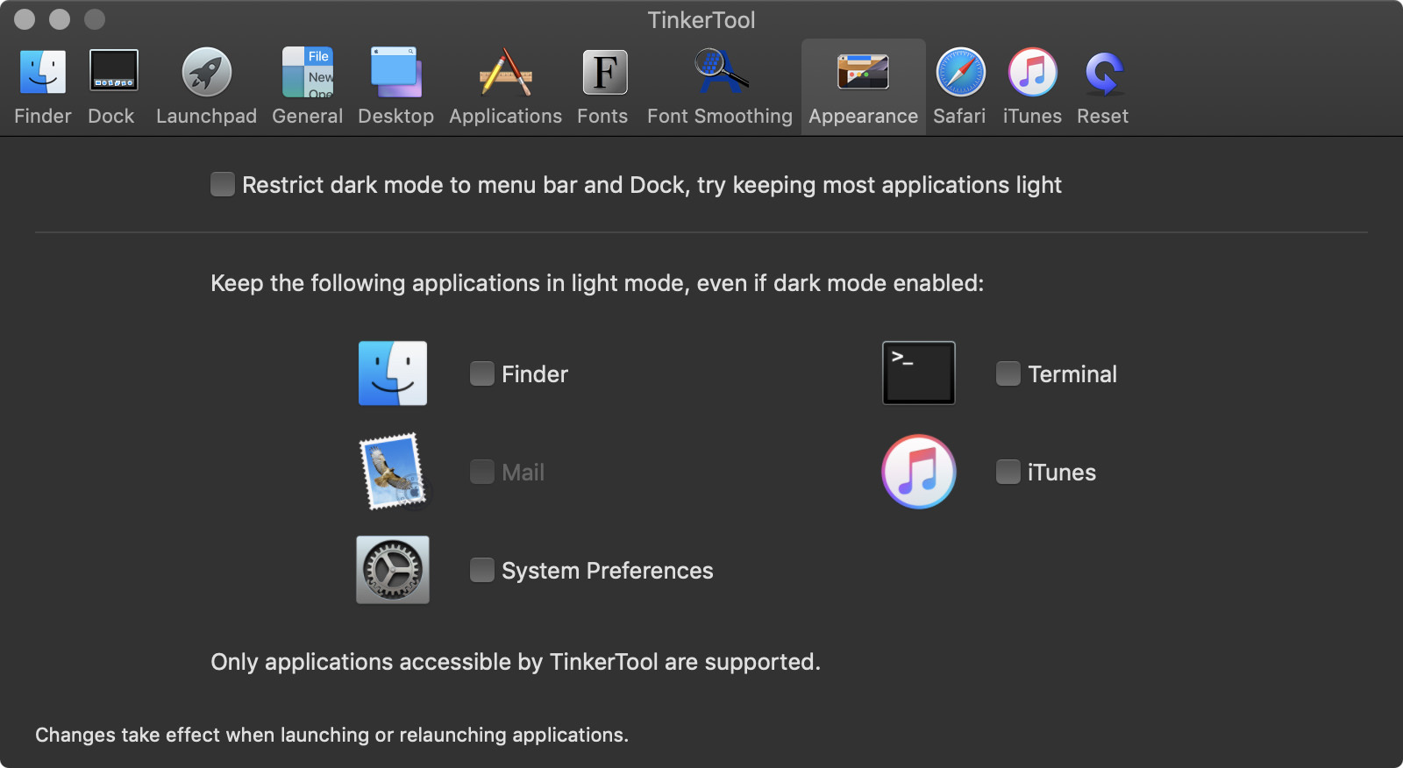Viewport: 1403px width, 768px height.
Task: Tick the Terminal light mode checkbox
Action: [x=1008, y=373]
